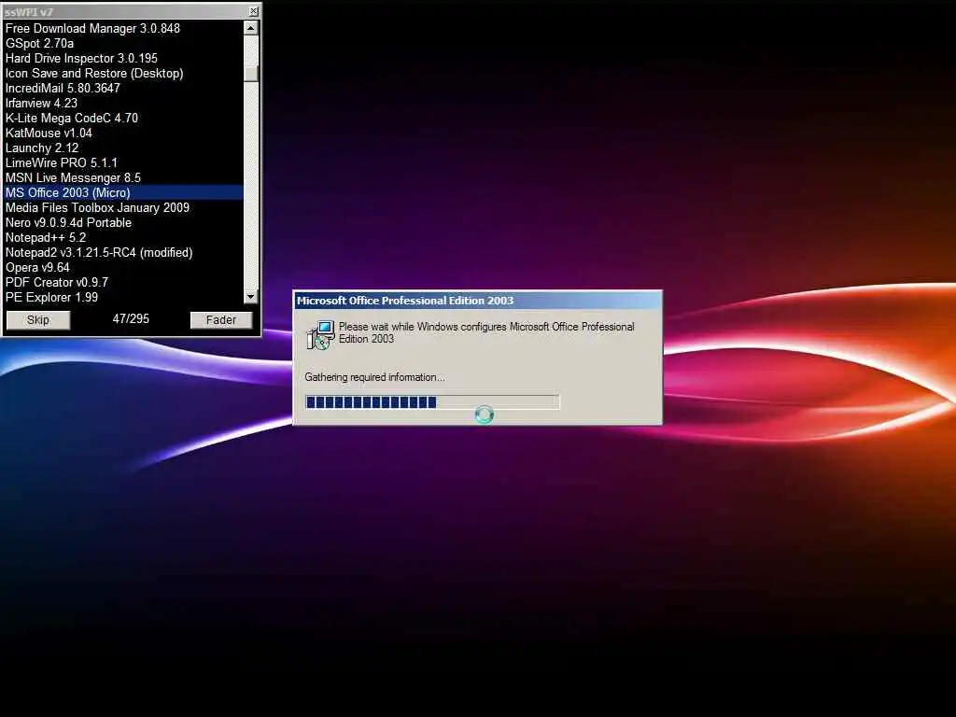Select Opera v9.64 entry

pyautogui.click(x=123, y=267)
